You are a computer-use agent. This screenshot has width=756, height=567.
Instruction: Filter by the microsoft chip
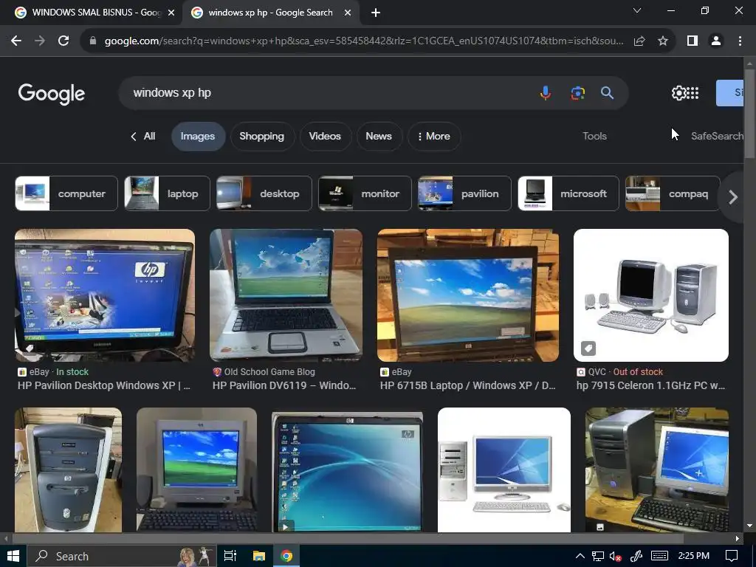568,193
